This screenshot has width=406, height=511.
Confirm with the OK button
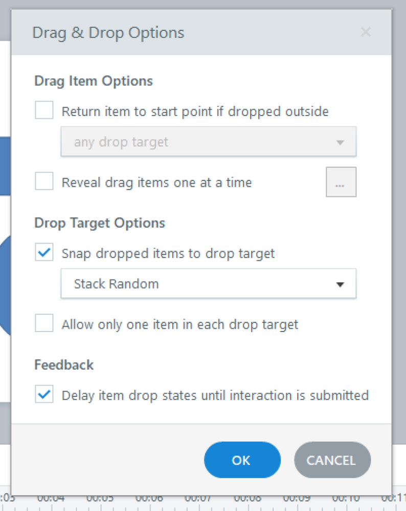(x=242, y=460)
